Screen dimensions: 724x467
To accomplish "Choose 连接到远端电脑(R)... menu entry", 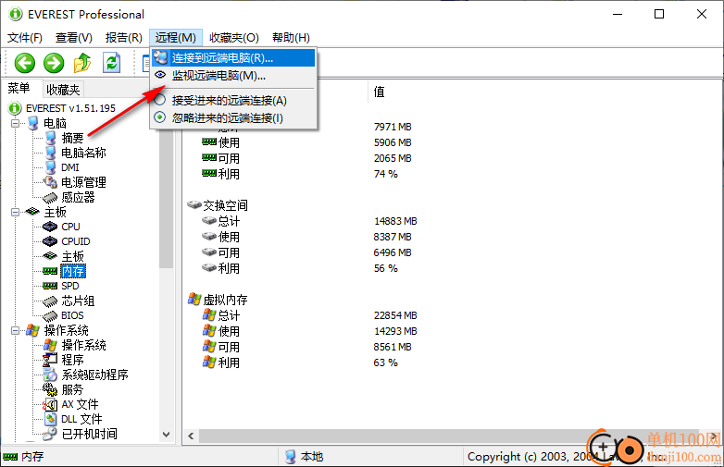I will point(233,58).
